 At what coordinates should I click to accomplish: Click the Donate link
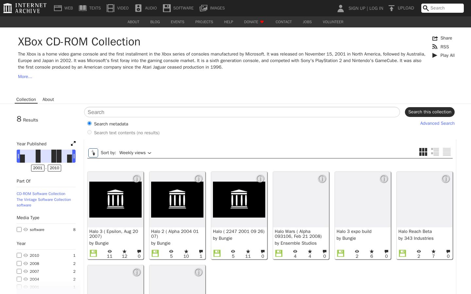(254, 22)
